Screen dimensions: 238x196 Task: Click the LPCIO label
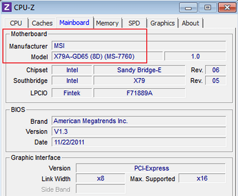(x=39, y=93)
